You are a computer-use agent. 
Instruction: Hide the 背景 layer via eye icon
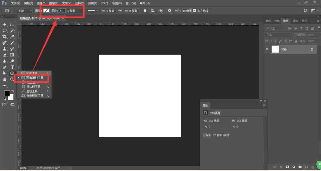pos(267,49)
